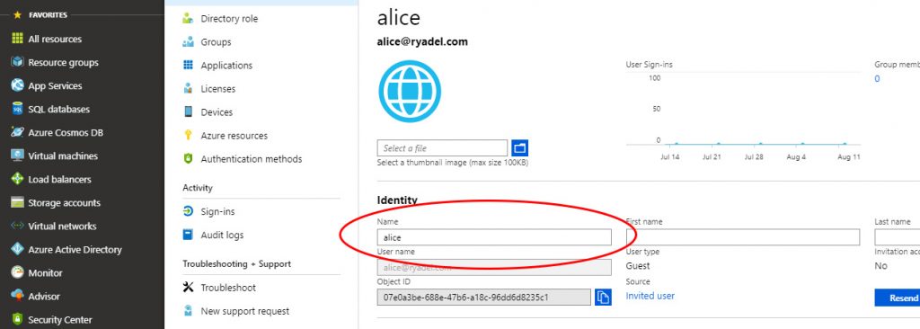
Task: Click the alice@ryadel.com heading text
Action: [422, 41]
